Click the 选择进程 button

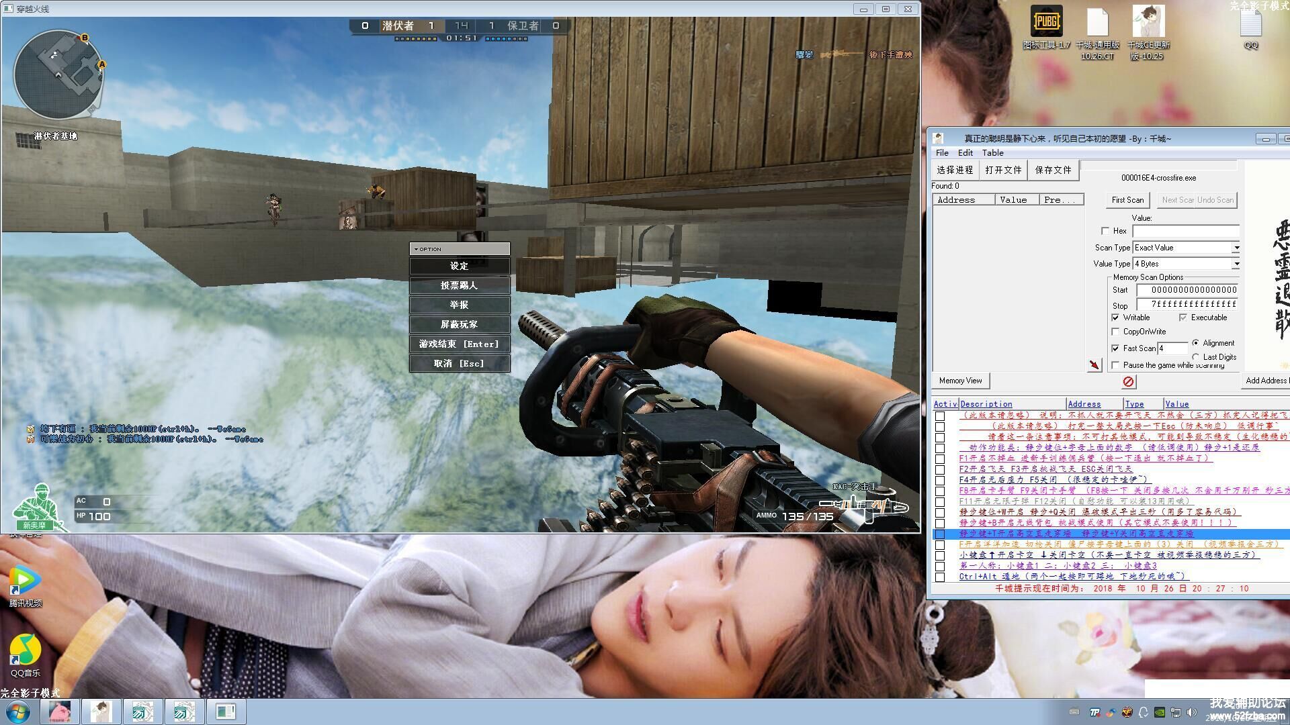point(955,171)
